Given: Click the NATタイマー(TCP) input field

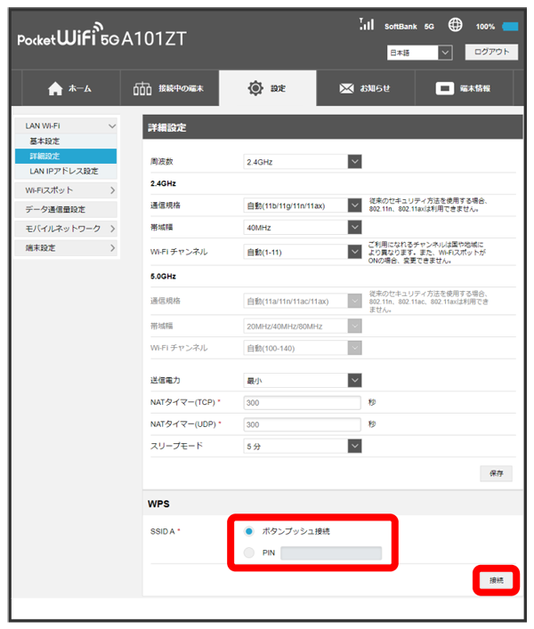Looking at the screenshot, I should (303, 402).
